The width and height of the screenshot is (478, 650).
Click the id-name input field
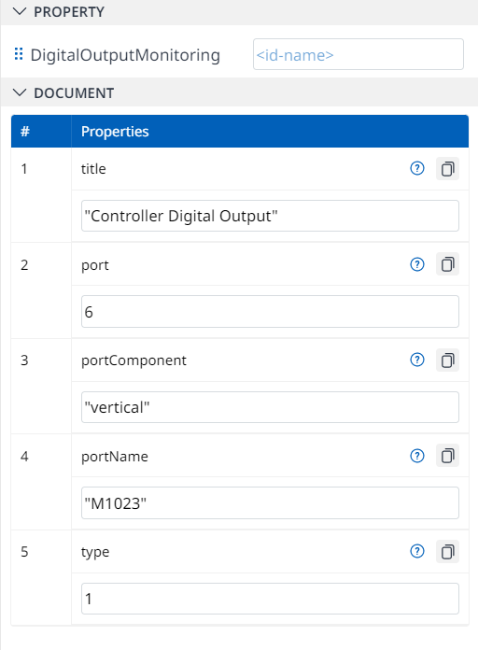pos(358,54)
